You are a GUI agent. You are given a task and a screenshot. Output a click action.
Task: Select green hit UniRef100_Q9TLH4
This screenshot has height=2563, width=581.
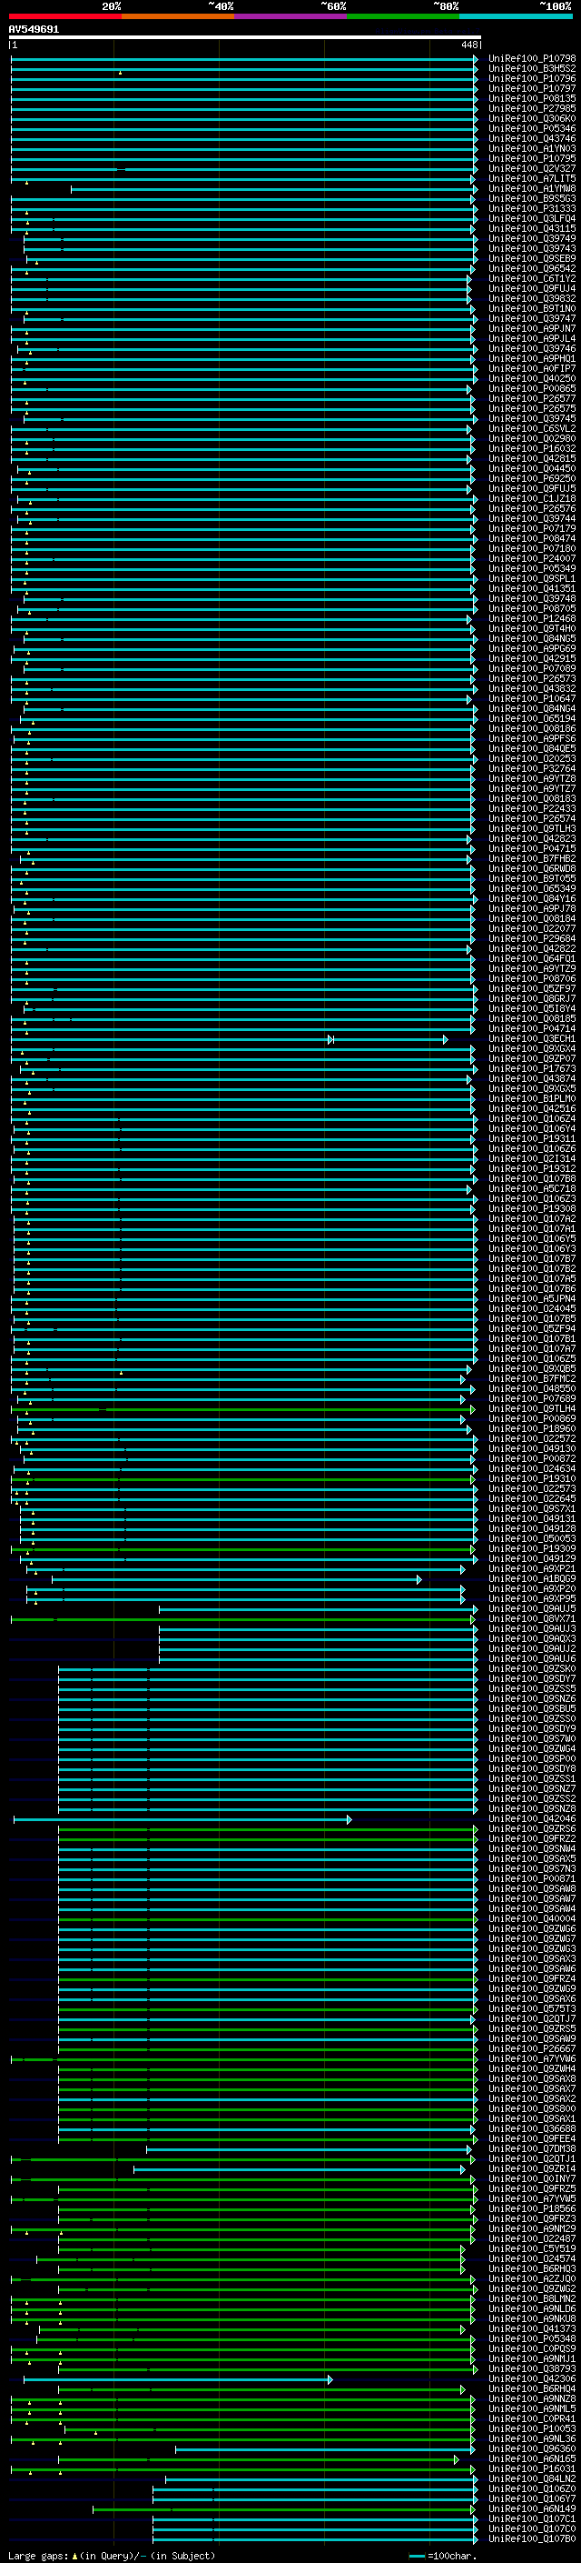click(x=532, y=1409)
